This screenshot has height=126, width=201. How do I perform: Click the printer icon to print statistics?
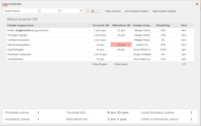(x=93, y=11)
